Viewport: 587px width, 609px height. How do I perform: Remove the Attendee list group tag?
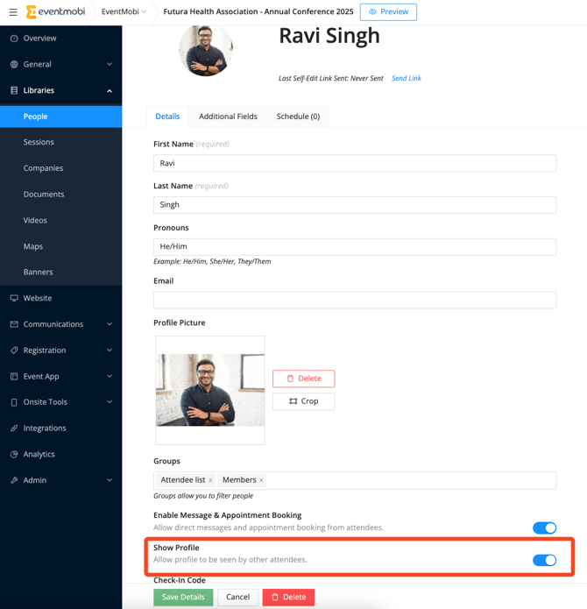coord(210,480)
